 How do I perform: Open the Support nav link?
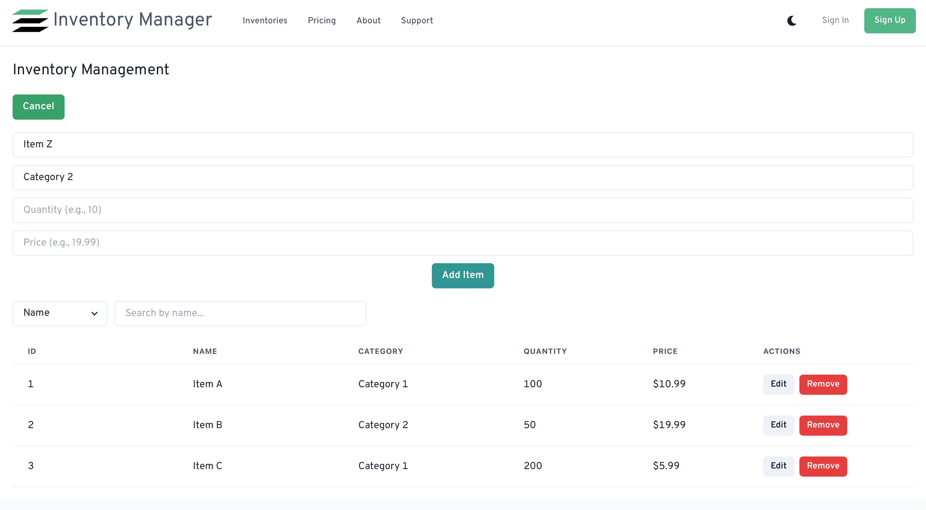pyautogui.click(x=417, y=20)
